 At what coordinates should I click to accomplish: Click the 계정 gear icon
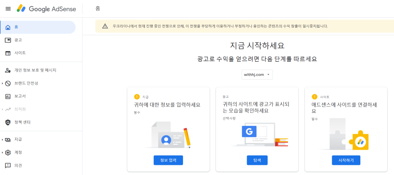(8, 152)
